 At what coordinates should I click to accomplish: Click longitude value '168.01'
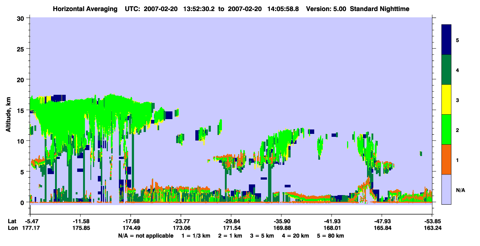(332, 228)
